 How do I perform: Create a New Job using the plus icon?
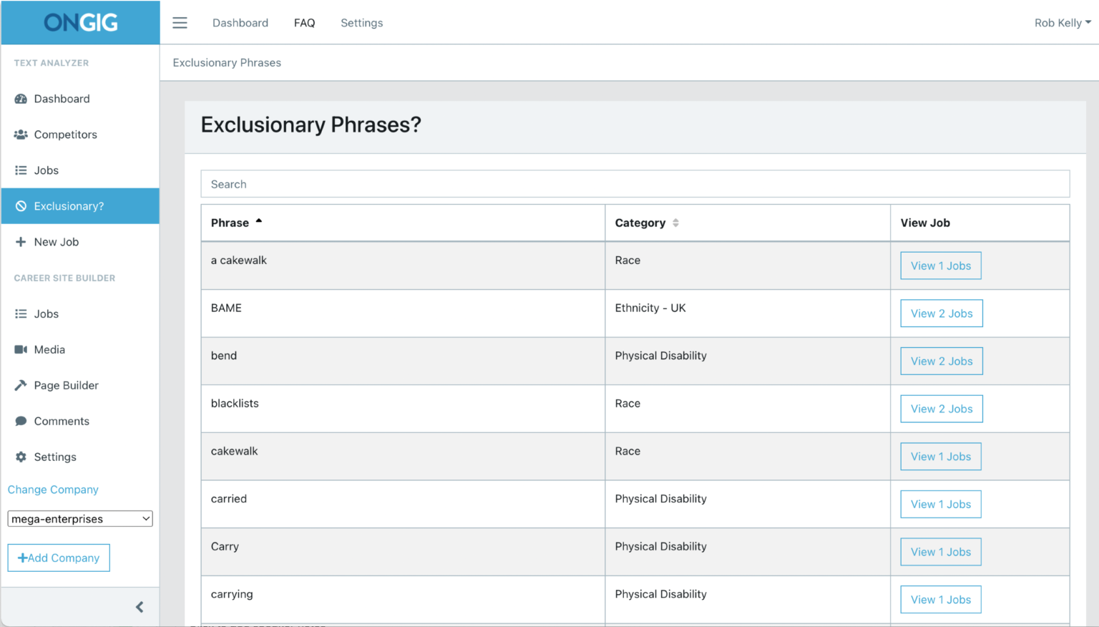coord(21,241)
